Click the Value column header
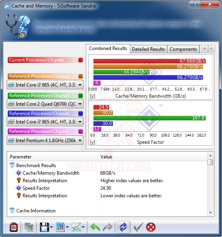The width and height of the screenshot is (222, 237). [152, 157]
